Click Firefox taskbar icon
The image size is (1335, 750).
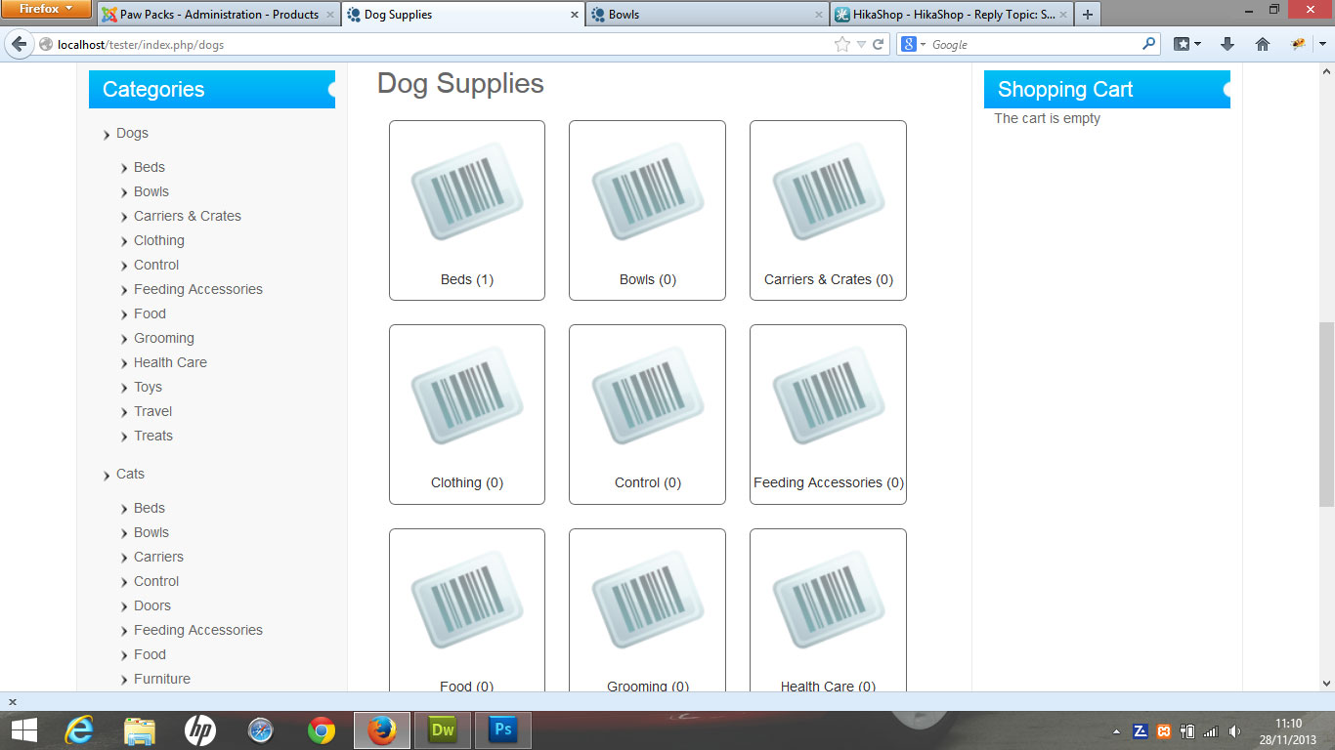(x=382, y=730)
